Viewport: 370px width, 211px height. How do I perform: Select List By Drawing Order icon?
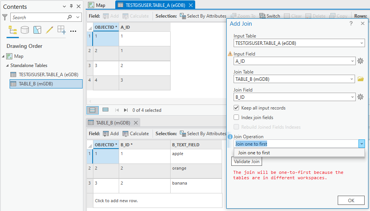[13, 30]
